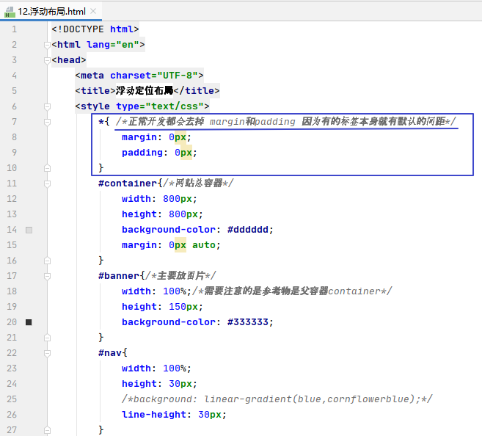Click the commented linear-gradient line
Image resolution: width=482 pixels, height=436 pixels.
277,399
